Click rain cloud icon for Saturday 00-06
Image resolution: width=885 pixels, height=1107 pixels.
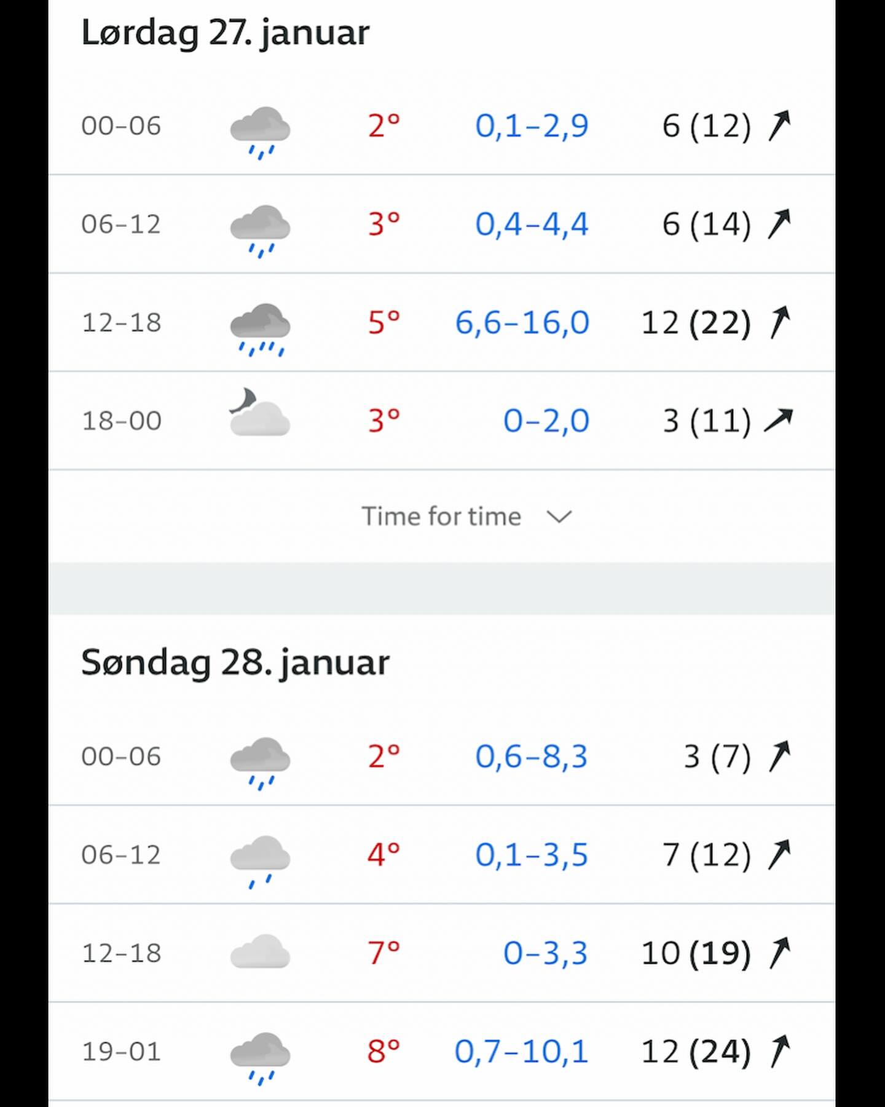tap(260, 133)
